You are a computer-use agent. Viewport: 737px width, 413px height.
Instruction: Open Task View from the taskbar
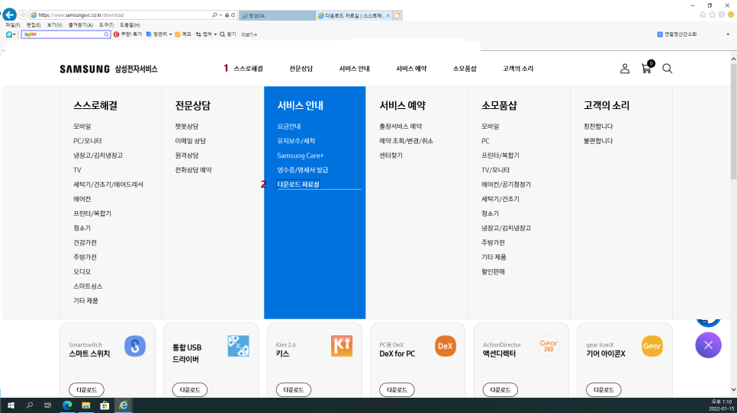(x=48, y=405)
